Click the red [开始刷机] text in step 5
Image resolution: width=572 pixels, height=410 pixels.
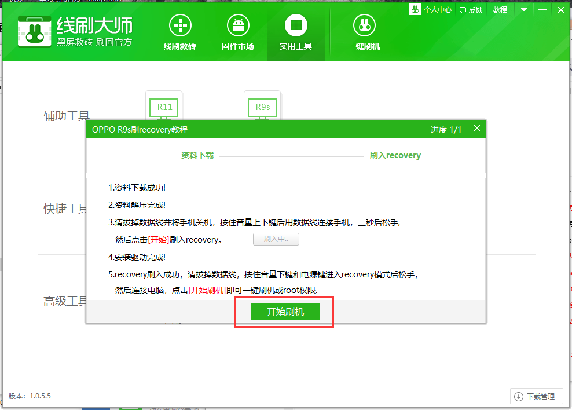click(207, 290)
